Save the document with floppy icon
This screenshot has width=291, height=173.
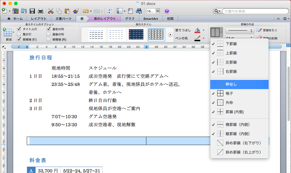(32, 11)
